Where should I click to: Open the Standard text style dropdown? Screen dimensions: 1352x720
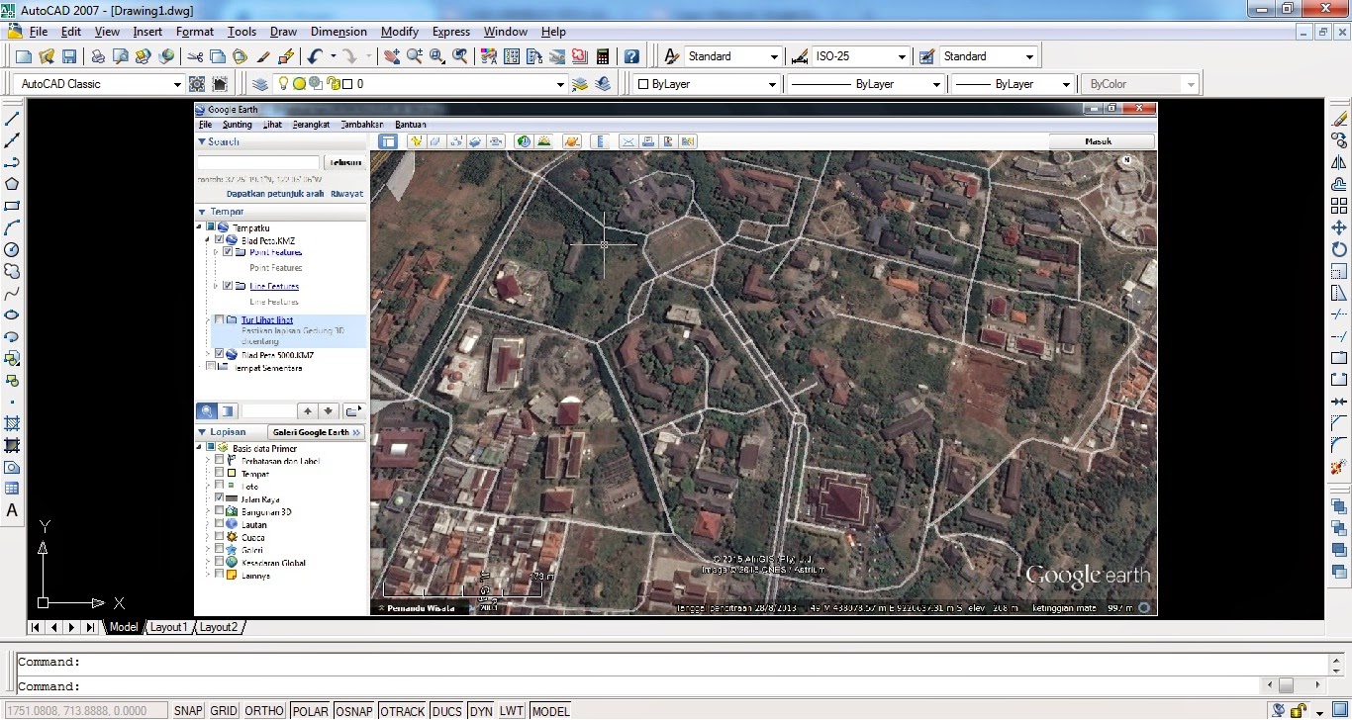pos(732,56)
